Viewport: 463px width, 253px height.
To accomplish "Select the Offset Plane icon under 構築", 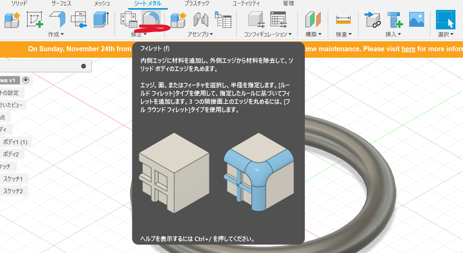I will coord(313,19).
